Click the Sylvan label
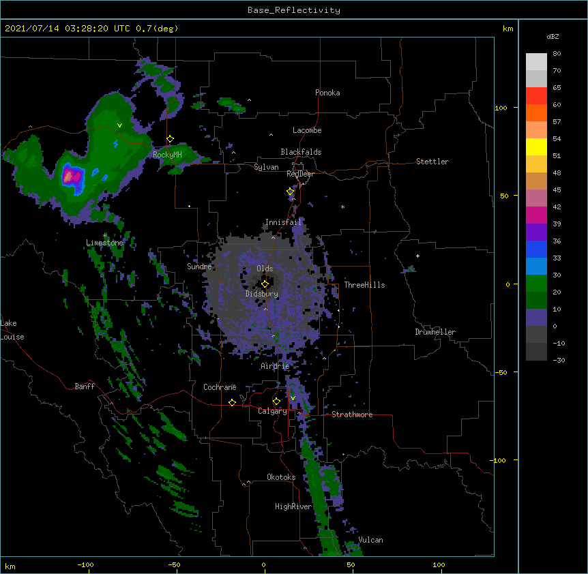This screenshot has width=588, height=574. [x=266, y=167]
